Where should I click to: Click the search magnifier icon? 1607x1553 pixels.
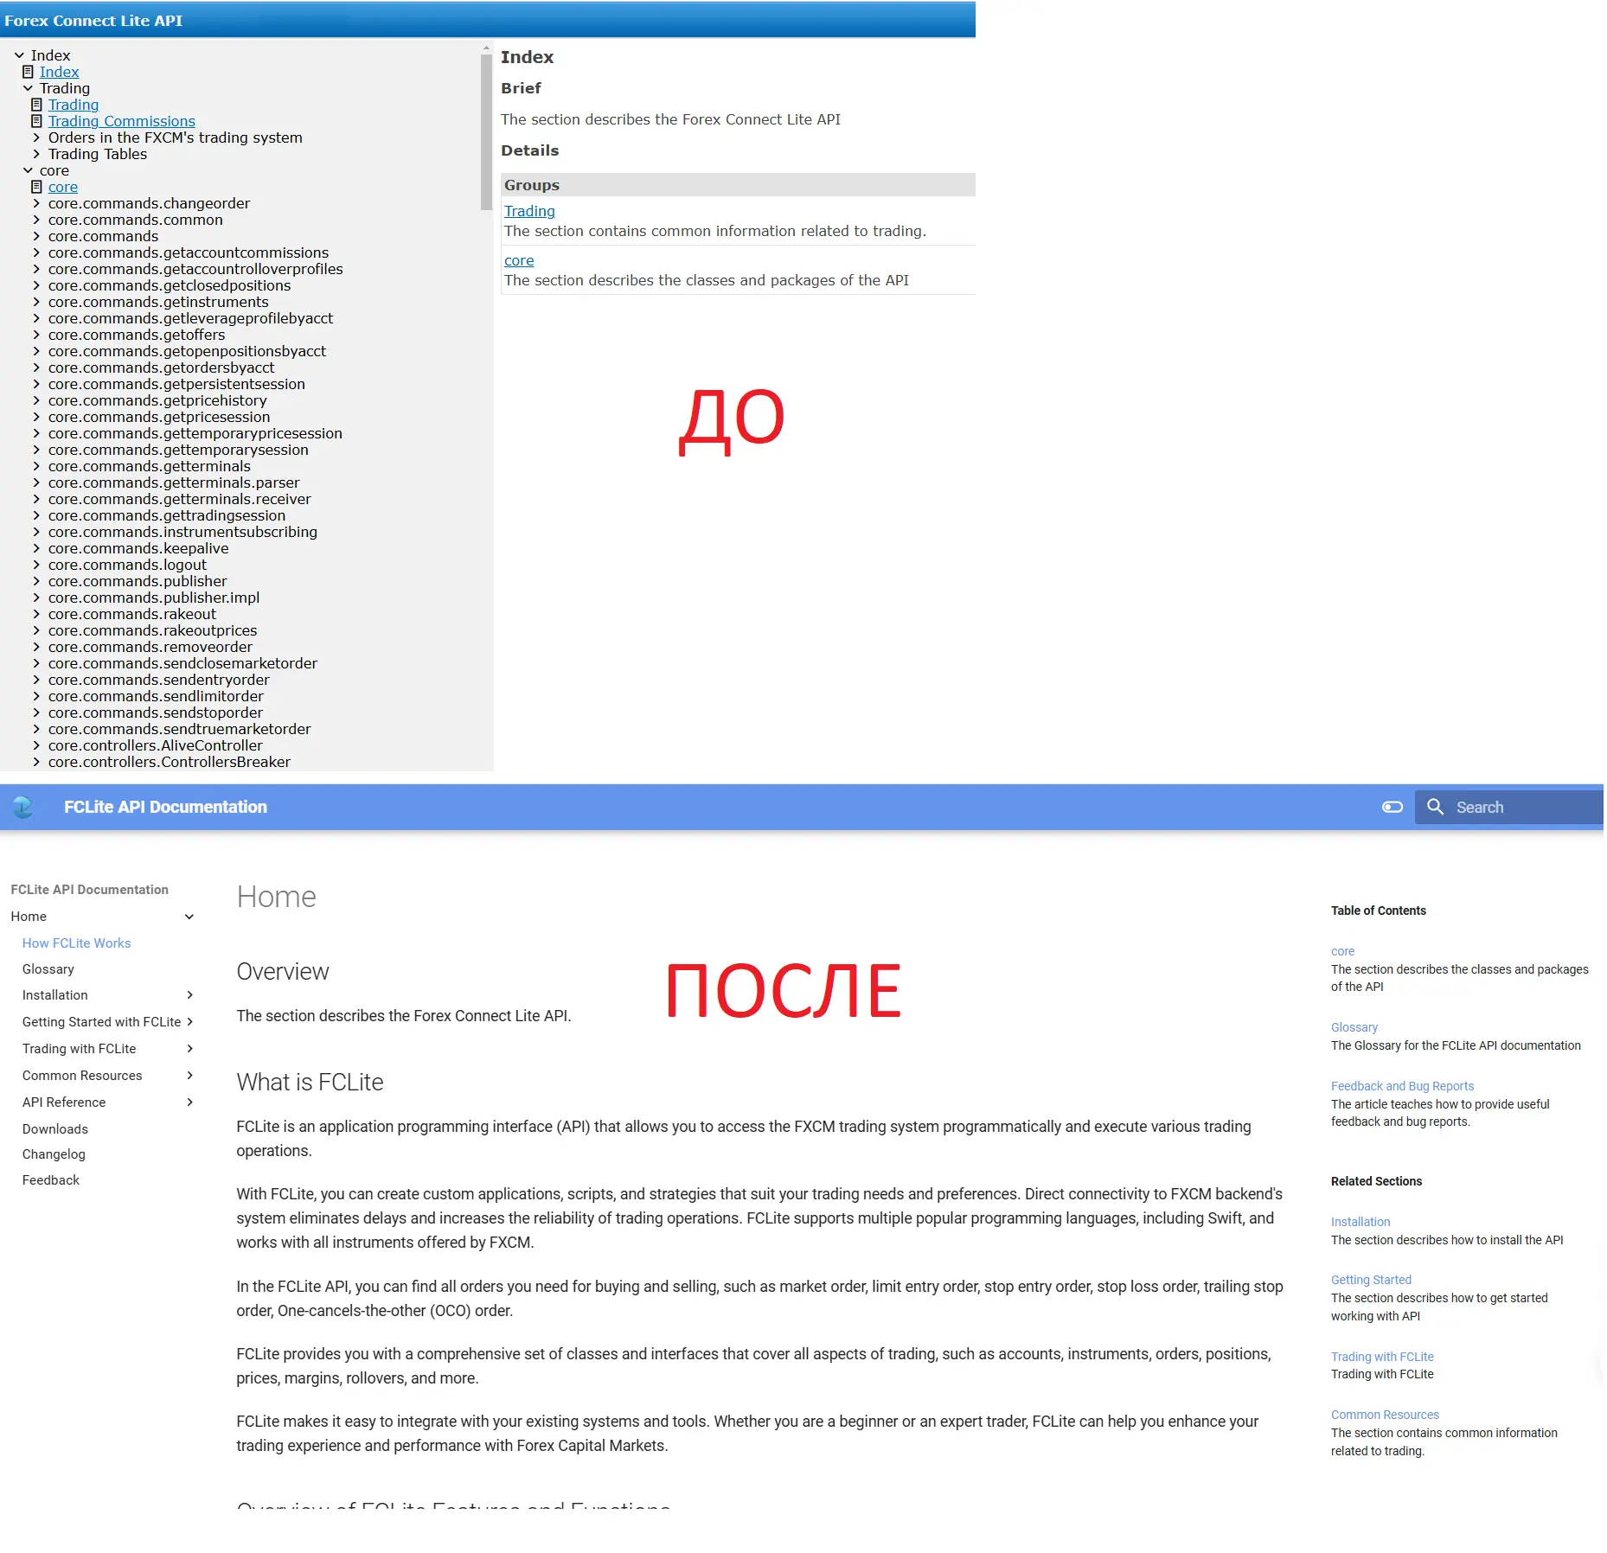[1435, 807]
